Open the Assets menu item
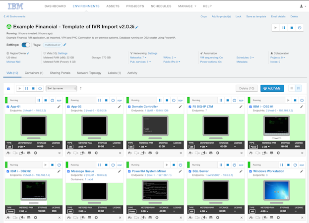The width and height of the screenshot is (309, 223). click(x=113, y=6)
